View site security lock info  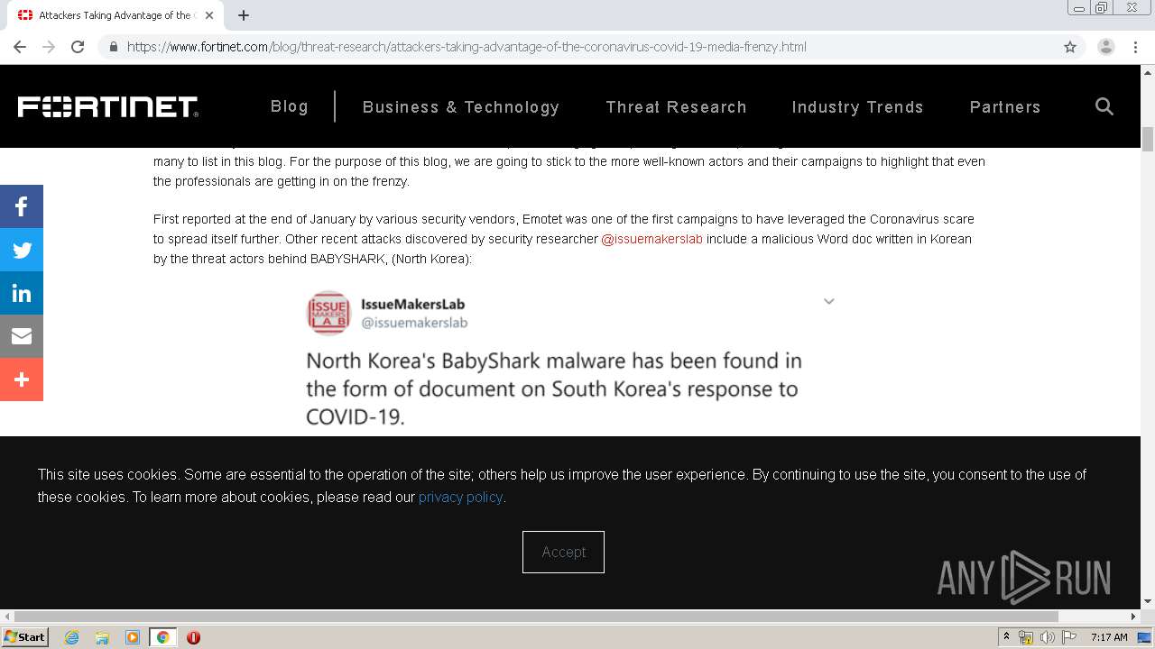point(114,47)
